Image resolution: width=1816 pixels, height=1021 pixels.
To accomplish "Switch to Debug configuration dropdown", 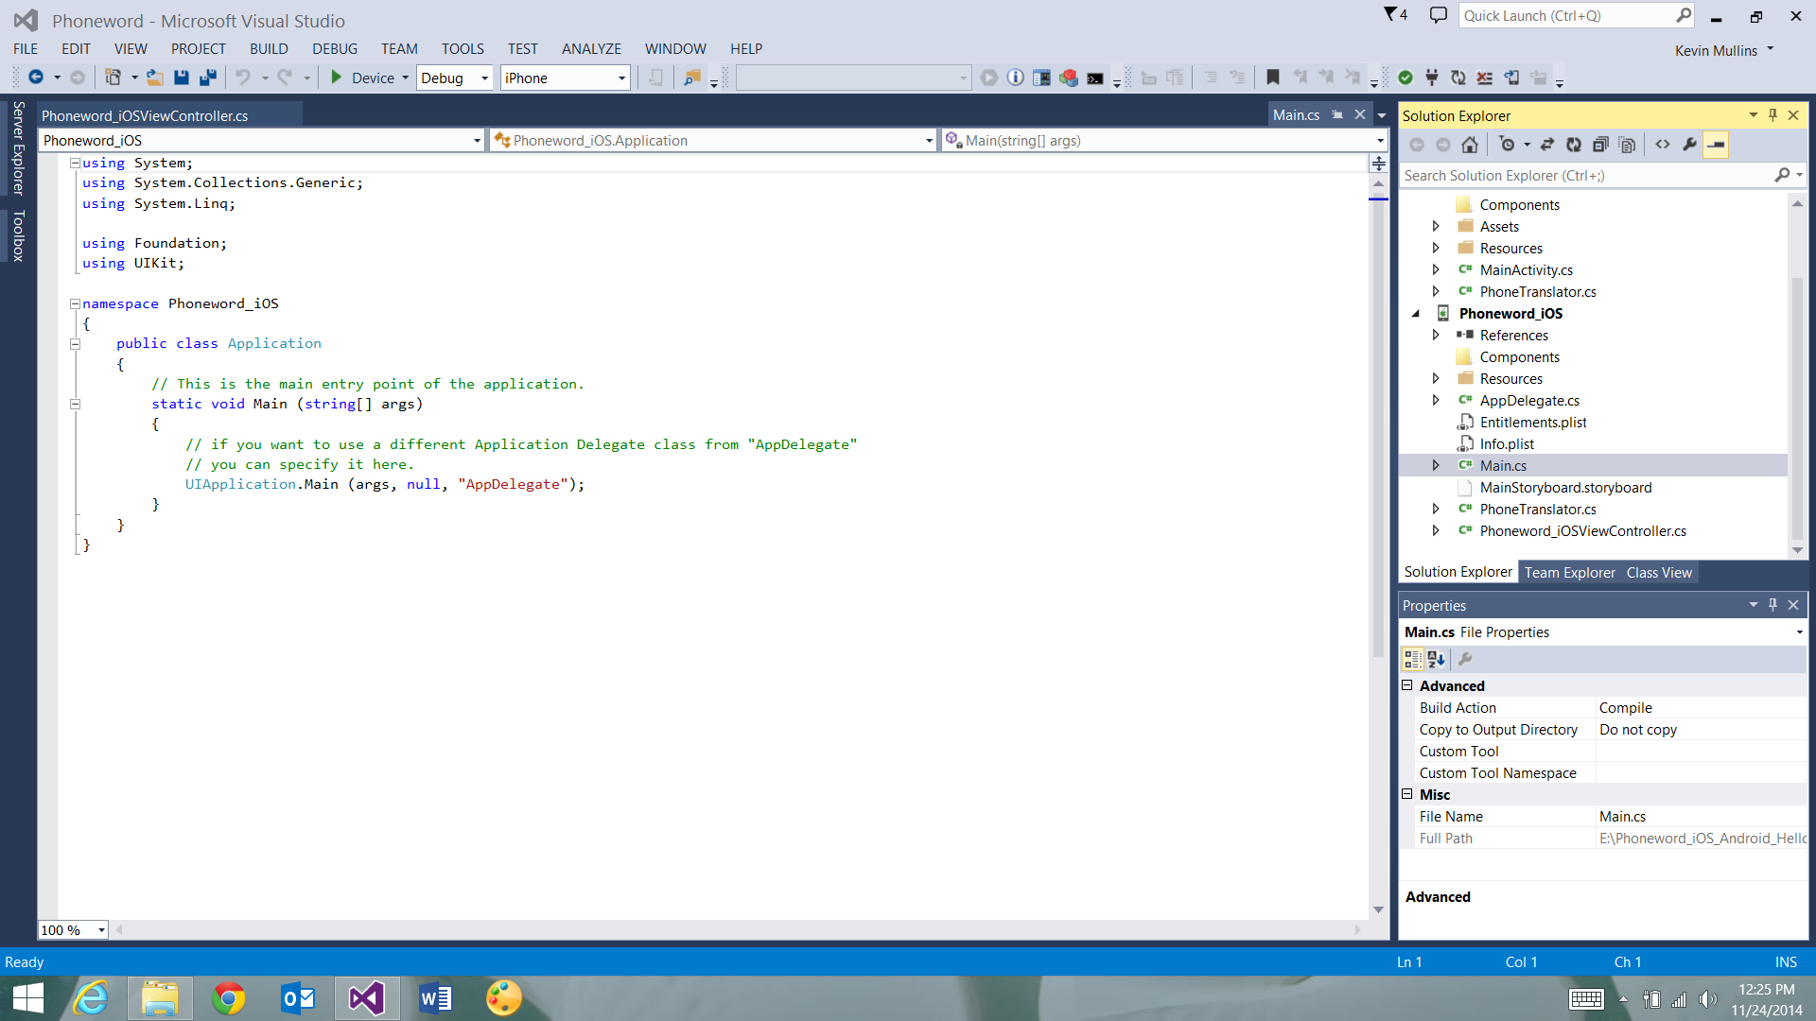I will 454,78.
